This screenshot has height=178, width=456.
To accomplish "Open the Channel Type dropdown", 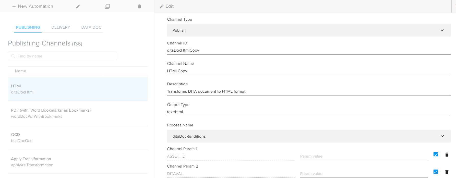I will [309, 30].
